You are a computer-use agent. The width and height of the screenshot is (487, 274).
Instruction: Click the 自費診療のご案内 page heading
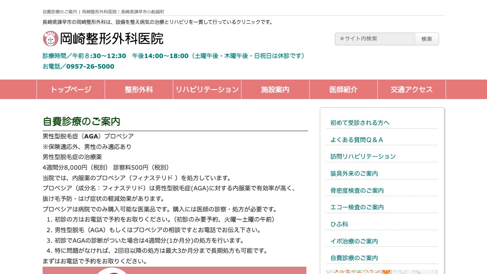(82, 121)
